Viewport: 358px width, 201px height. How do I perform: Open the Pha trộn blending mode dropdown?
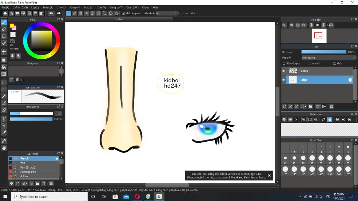point(329,58)
